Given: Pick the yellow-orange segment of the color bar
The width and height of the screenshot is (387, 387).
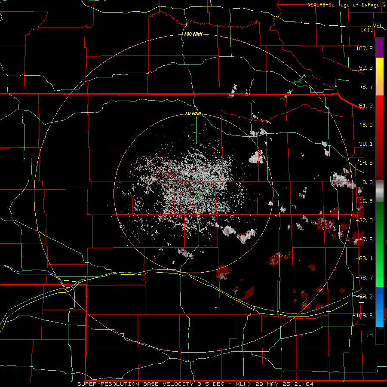Looking at the screenshot, I should [380, 77].
